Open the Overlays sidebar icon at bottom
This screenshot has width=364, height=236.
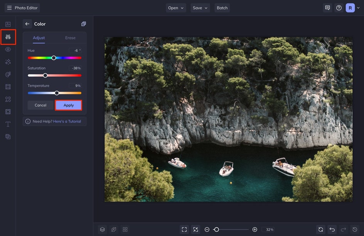coord(8,137)
